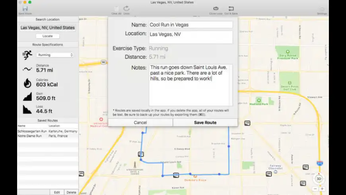Click the Clear All toolbar icon
The width and height of the screenshot is (346, 195).
116,9
